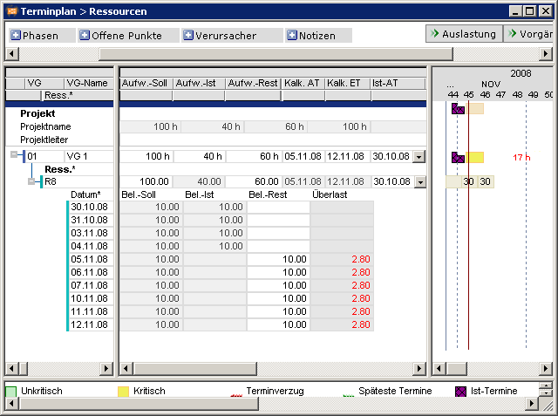The height and width of the screenshot is (416, 558).
Task: Click the Bel.-Ist 10.00 value for 04.11.08
Action: click(x=230, y=246)
